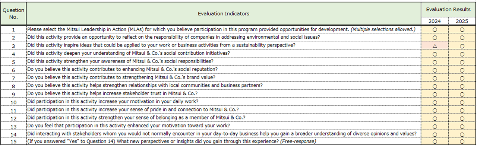Click the 2024 column header
477x146 pixels.
point(435,21)
